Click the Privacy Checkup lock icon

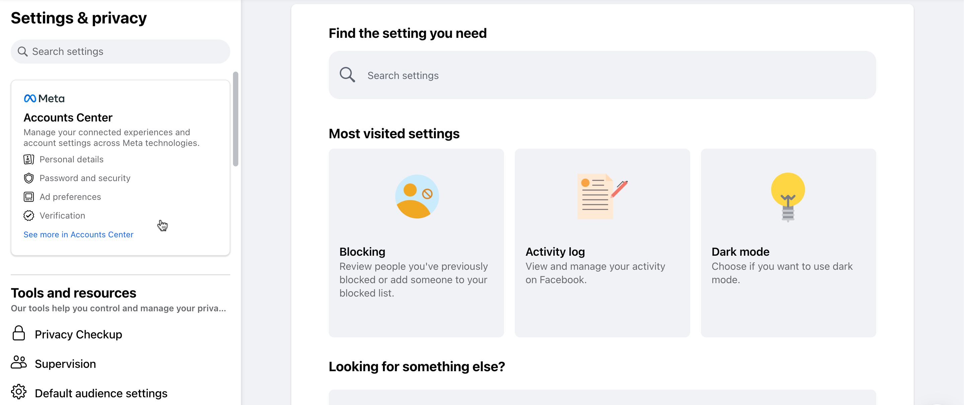pos(19,334)
